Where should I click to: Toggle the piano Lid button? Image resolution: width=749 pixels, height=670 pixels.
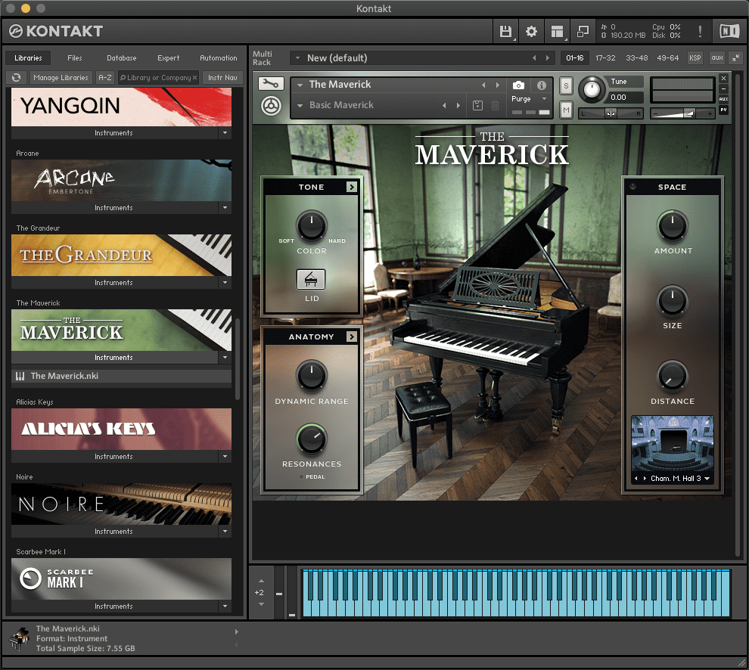pos(311,280)
